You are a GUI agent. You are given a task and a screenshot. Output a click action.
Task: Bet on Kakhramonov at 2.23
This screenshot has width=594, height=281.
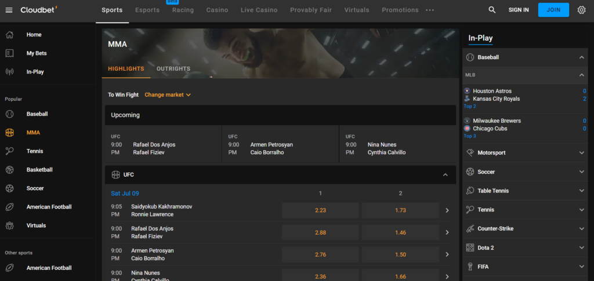320,210
